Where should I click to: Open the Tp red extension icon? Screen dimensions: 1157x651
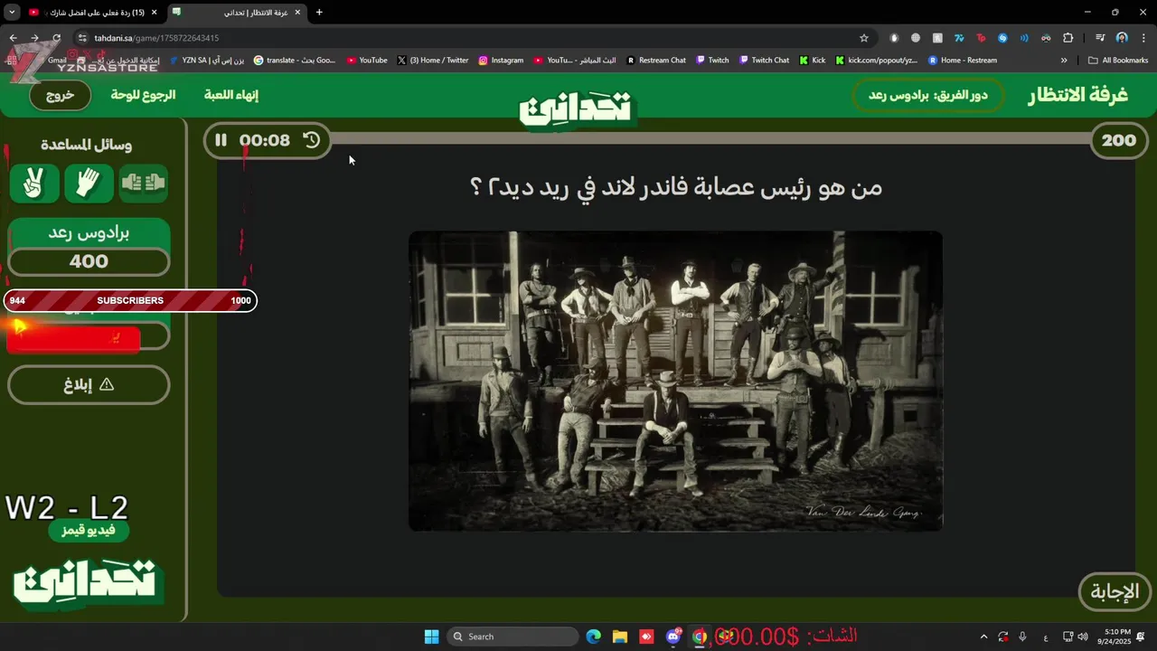980,38
